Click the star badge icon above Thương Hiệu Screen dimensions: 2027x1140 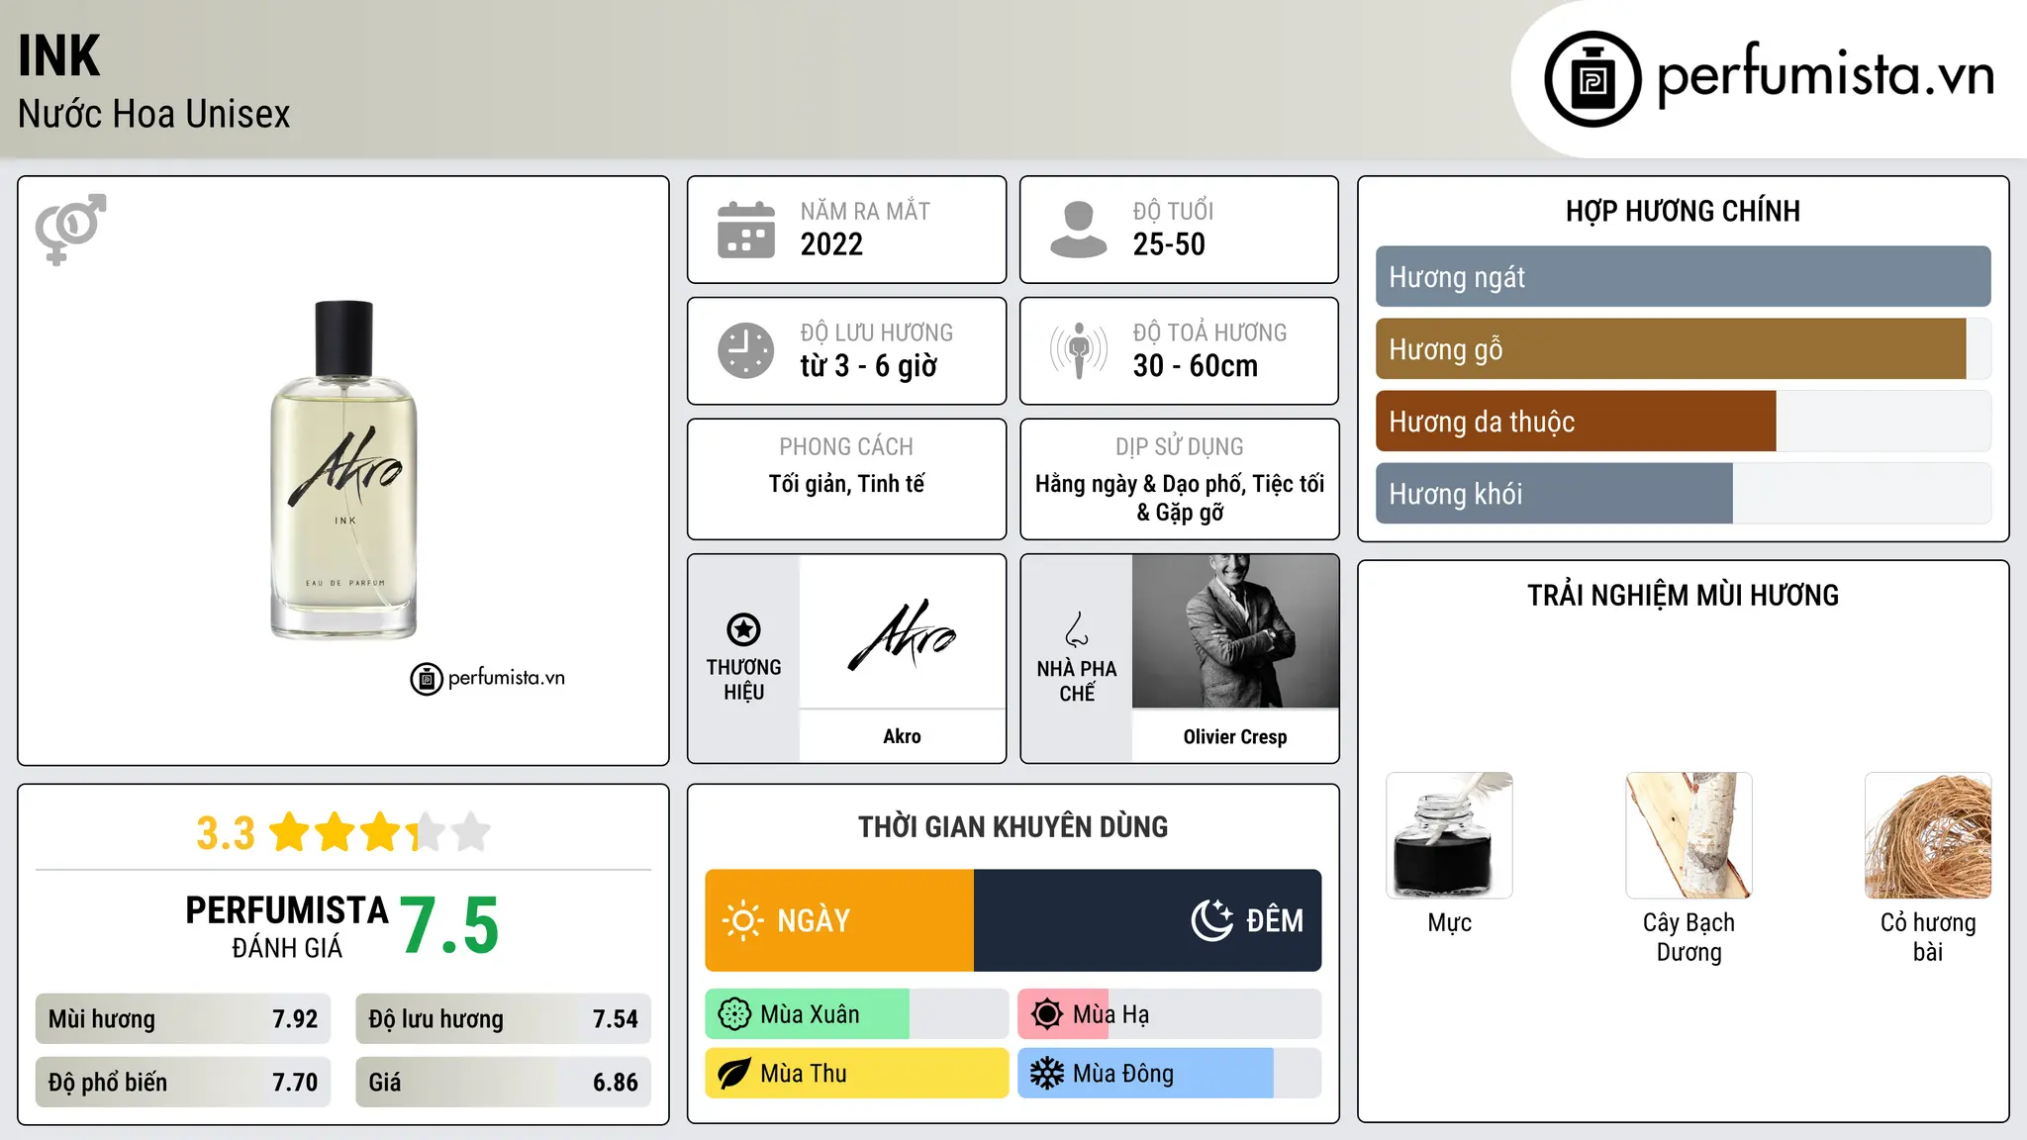[x=743, y=629]
